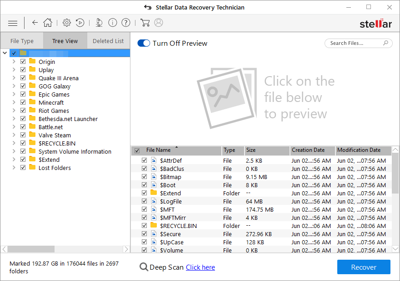Click the $RECYCLE.BIN folder icon in file list
The image size is (400, 281).
(x=154, y=225)
